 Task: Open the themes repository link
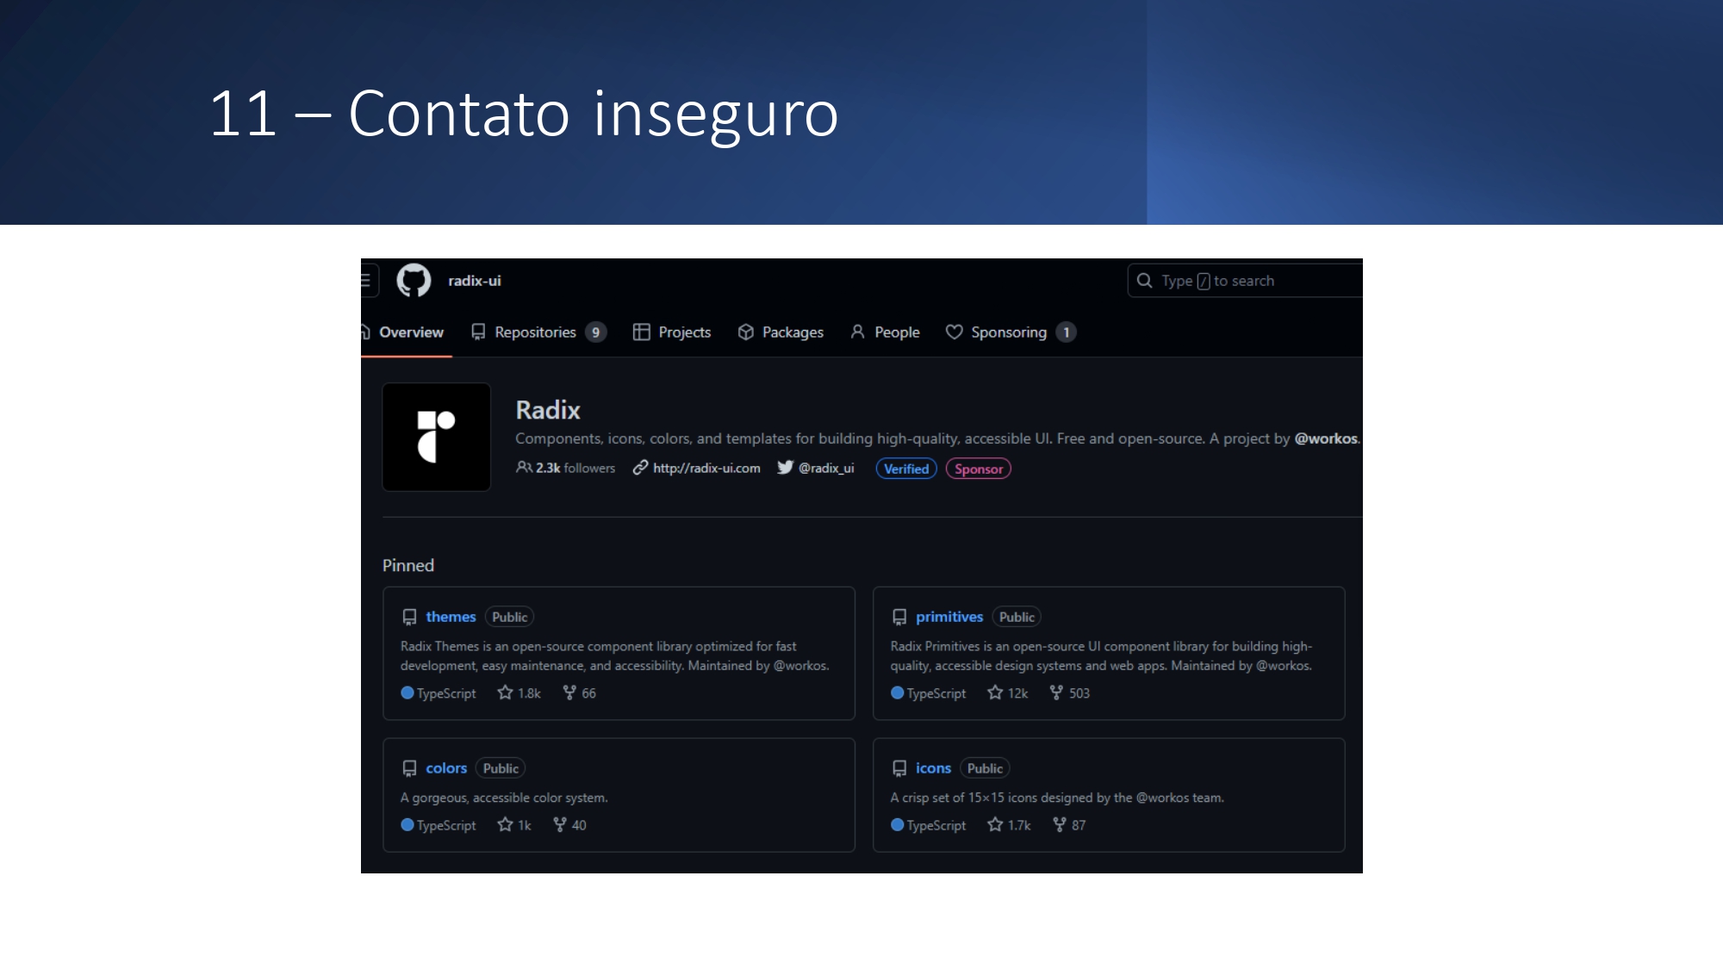pyautogui.click(x=451, y=617)
